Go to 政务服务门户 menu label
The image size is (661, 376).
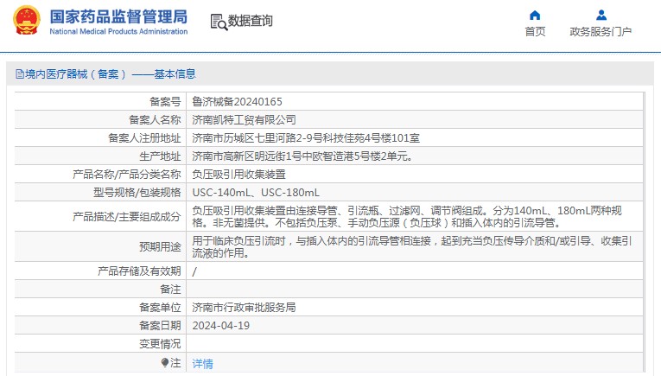coord(601,32)
